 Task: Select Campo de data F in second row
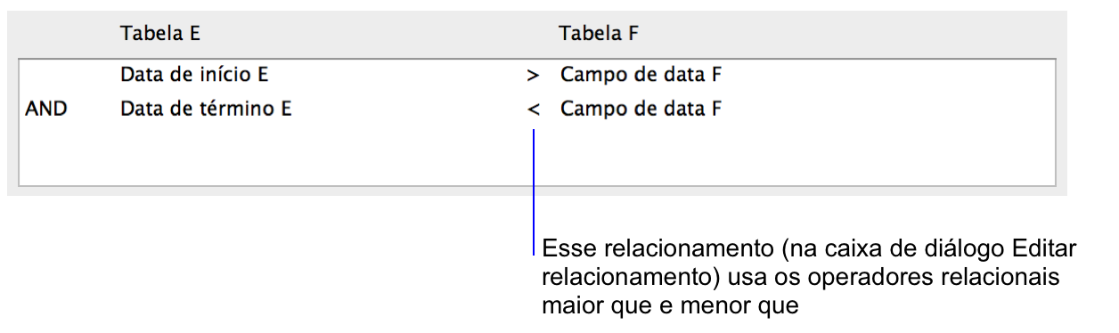(x=641, y=110)
